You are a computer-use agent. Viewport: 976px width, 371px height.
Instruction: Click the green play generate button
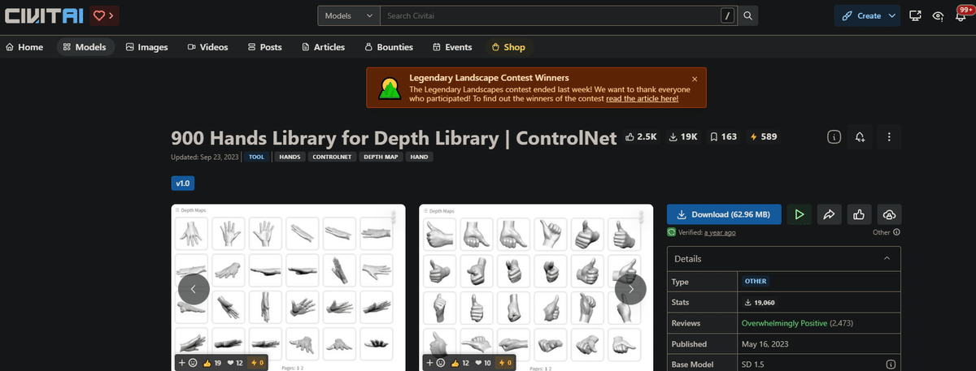tap(799, 214)
